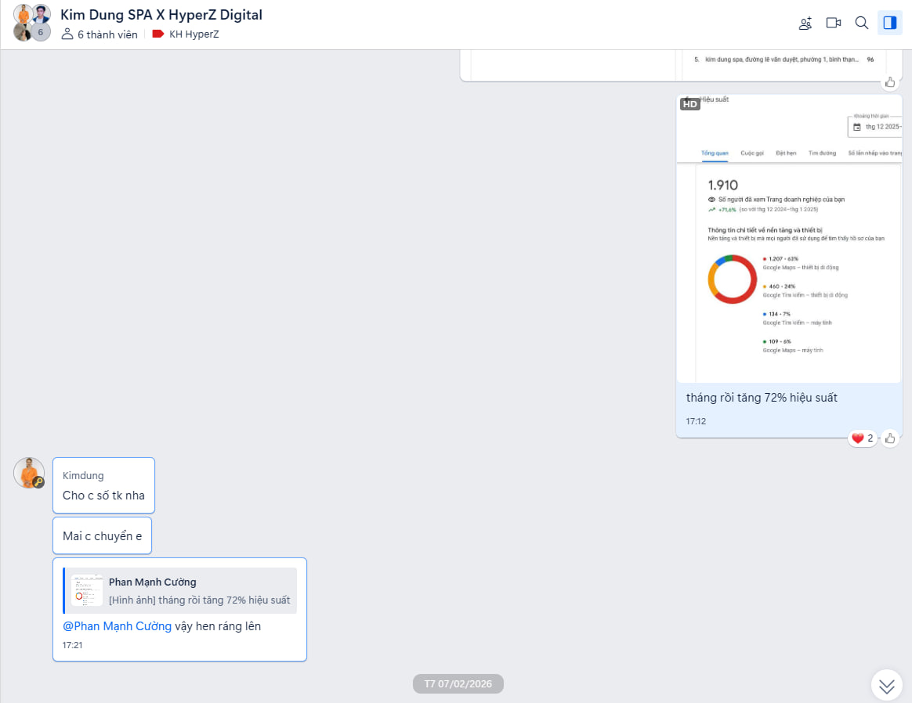Open the 6 thành viên member list
Image resolution: width=912 pixels, height=703 pixels.
[x=100, y=34]
